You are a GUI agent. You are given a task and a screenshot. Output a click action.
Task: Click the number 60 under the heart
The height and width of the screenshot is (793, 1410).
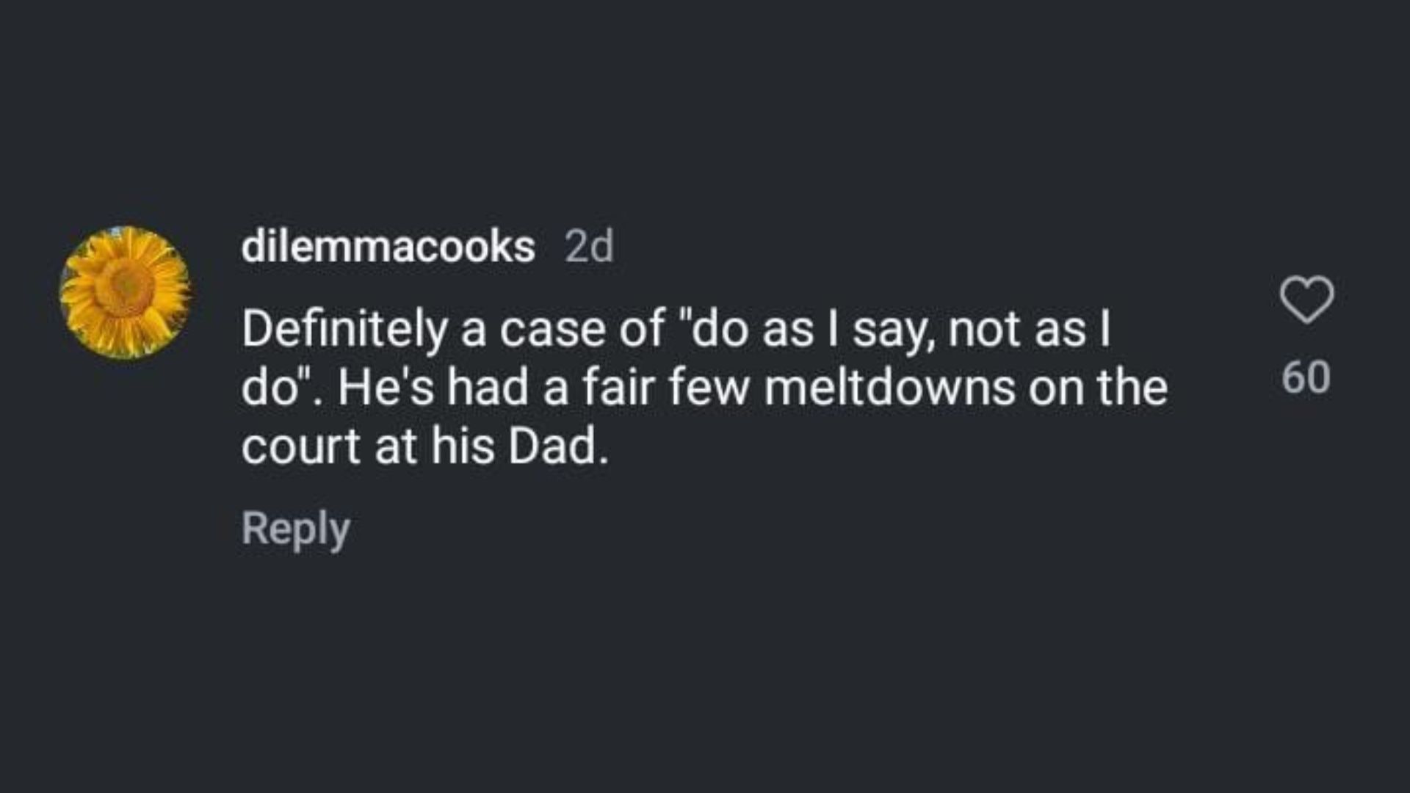pyautogui.click(x=1306, y=377)
